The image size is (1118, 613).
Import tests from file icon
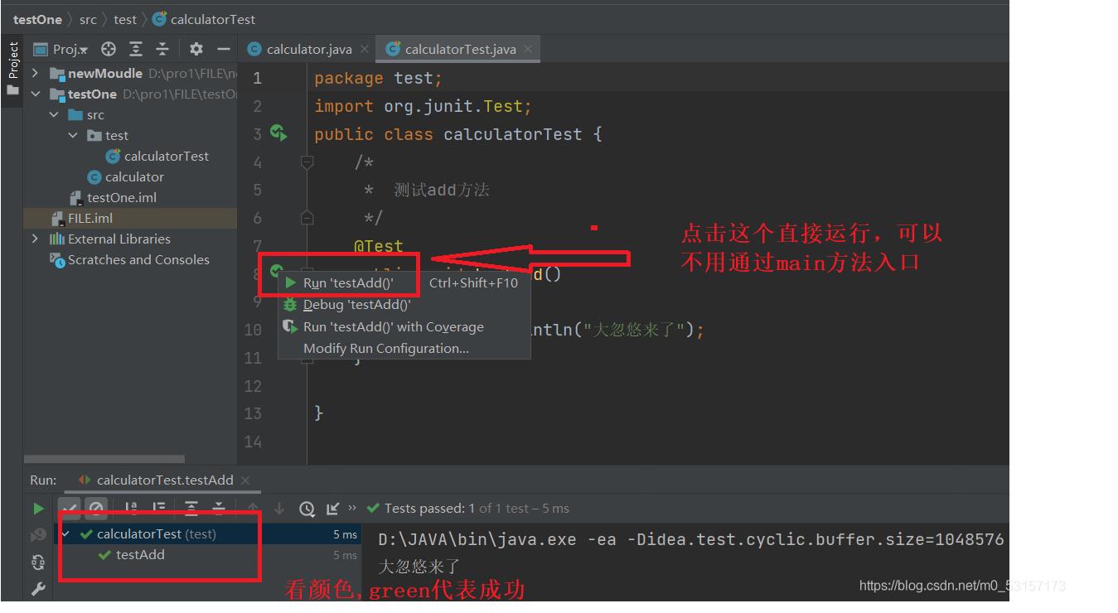[x=333, y=508]
